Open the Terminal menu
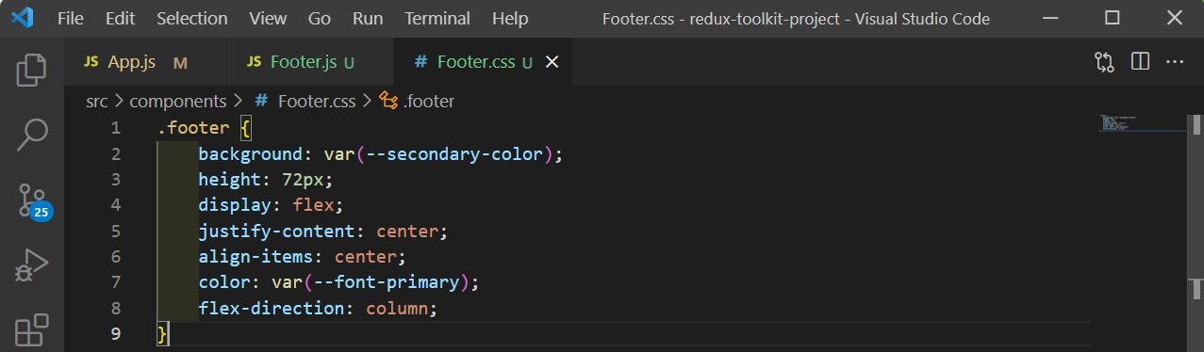1204x352 pixels. 437,18
